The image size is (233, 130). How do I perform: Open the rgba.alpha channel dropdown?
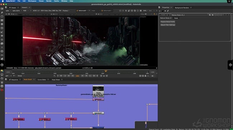[x=17, y=11]
